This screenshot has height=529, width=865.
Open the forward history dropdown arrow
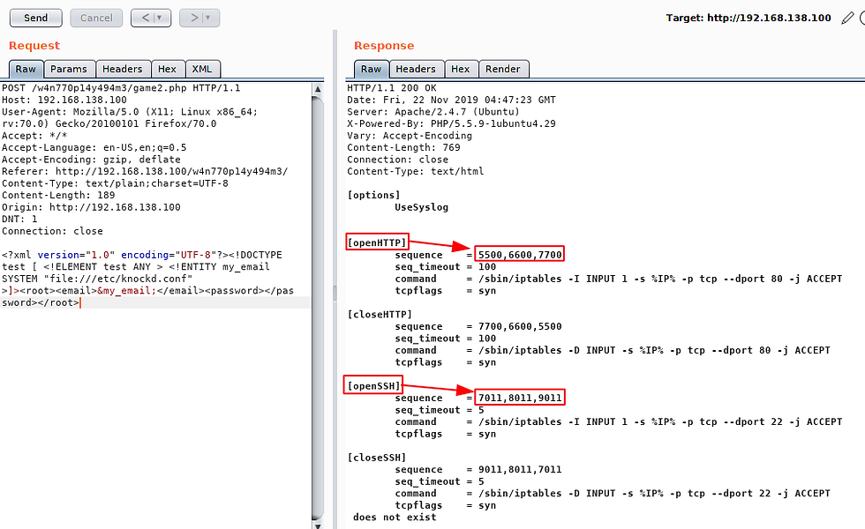[208, 18]
